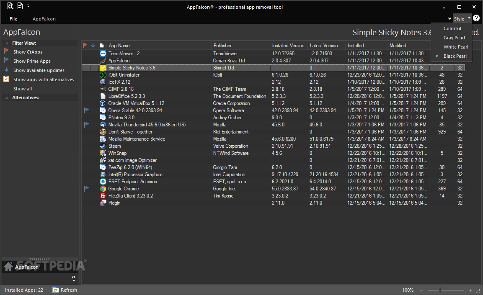Select the Black Pearl style option
483x295 pixels.
pyautogui.click(x=455, y=56)
